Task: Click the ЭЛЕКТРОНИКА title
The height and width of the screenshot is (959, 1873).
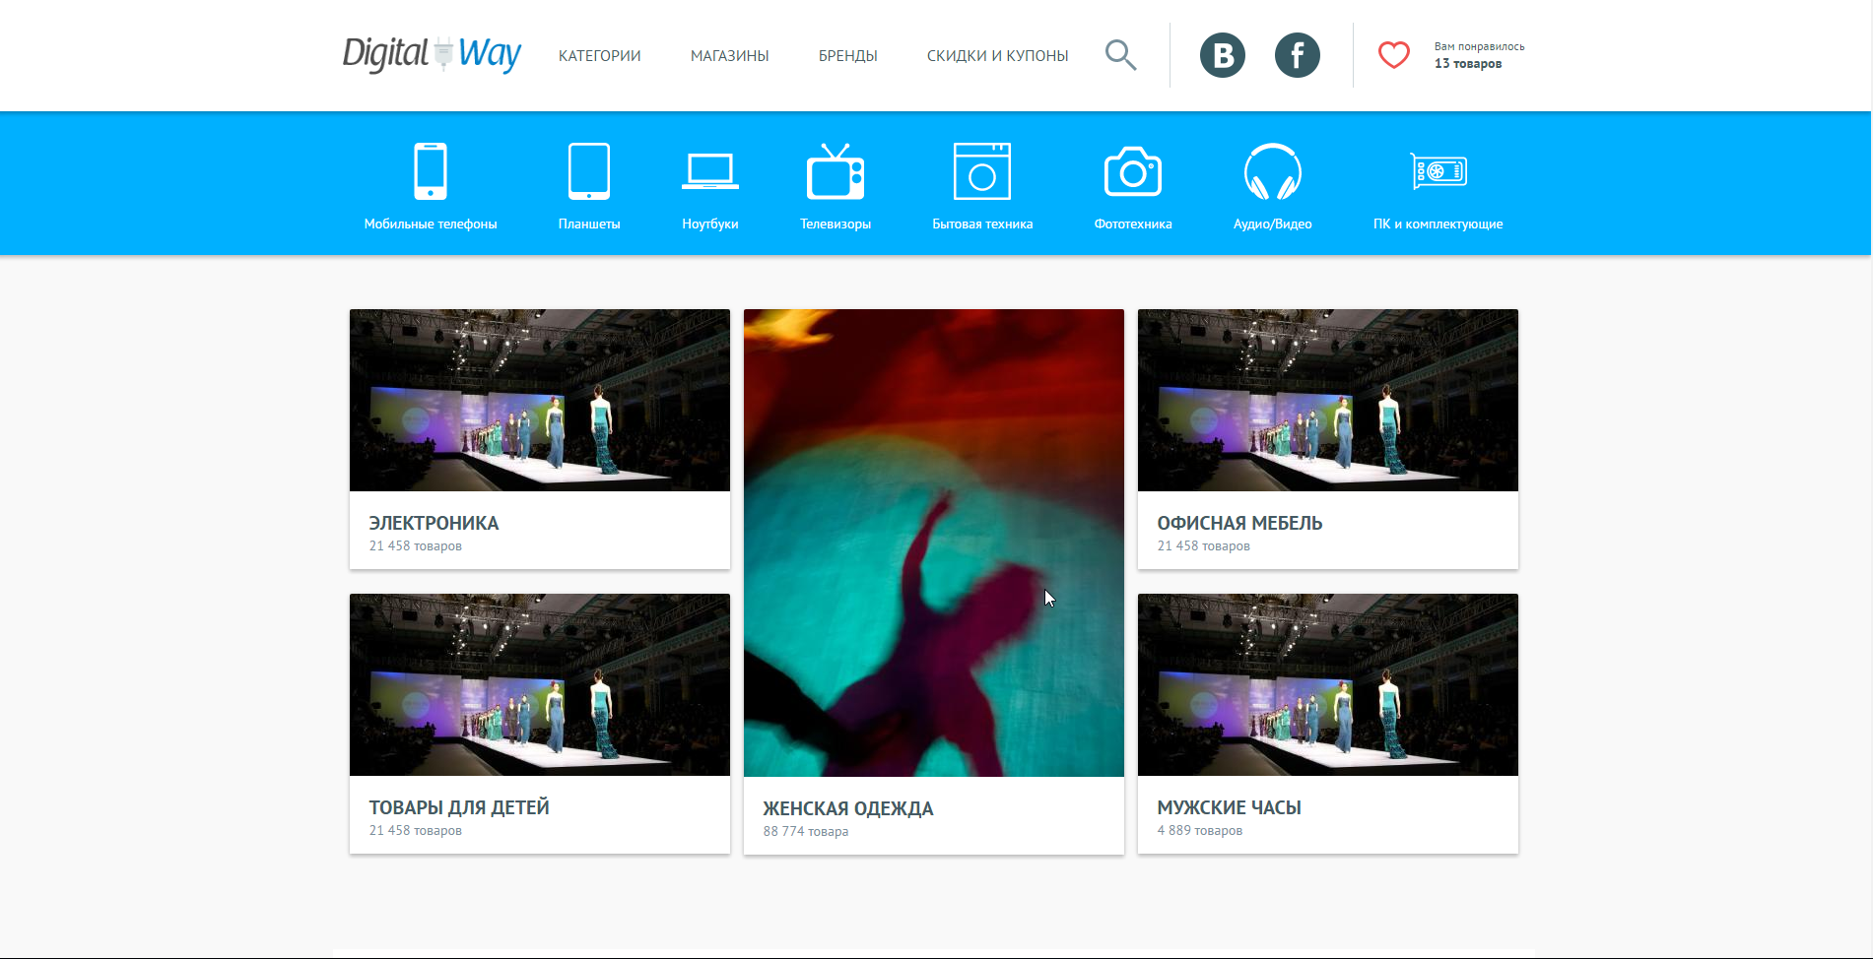Action: pos(435,523)
